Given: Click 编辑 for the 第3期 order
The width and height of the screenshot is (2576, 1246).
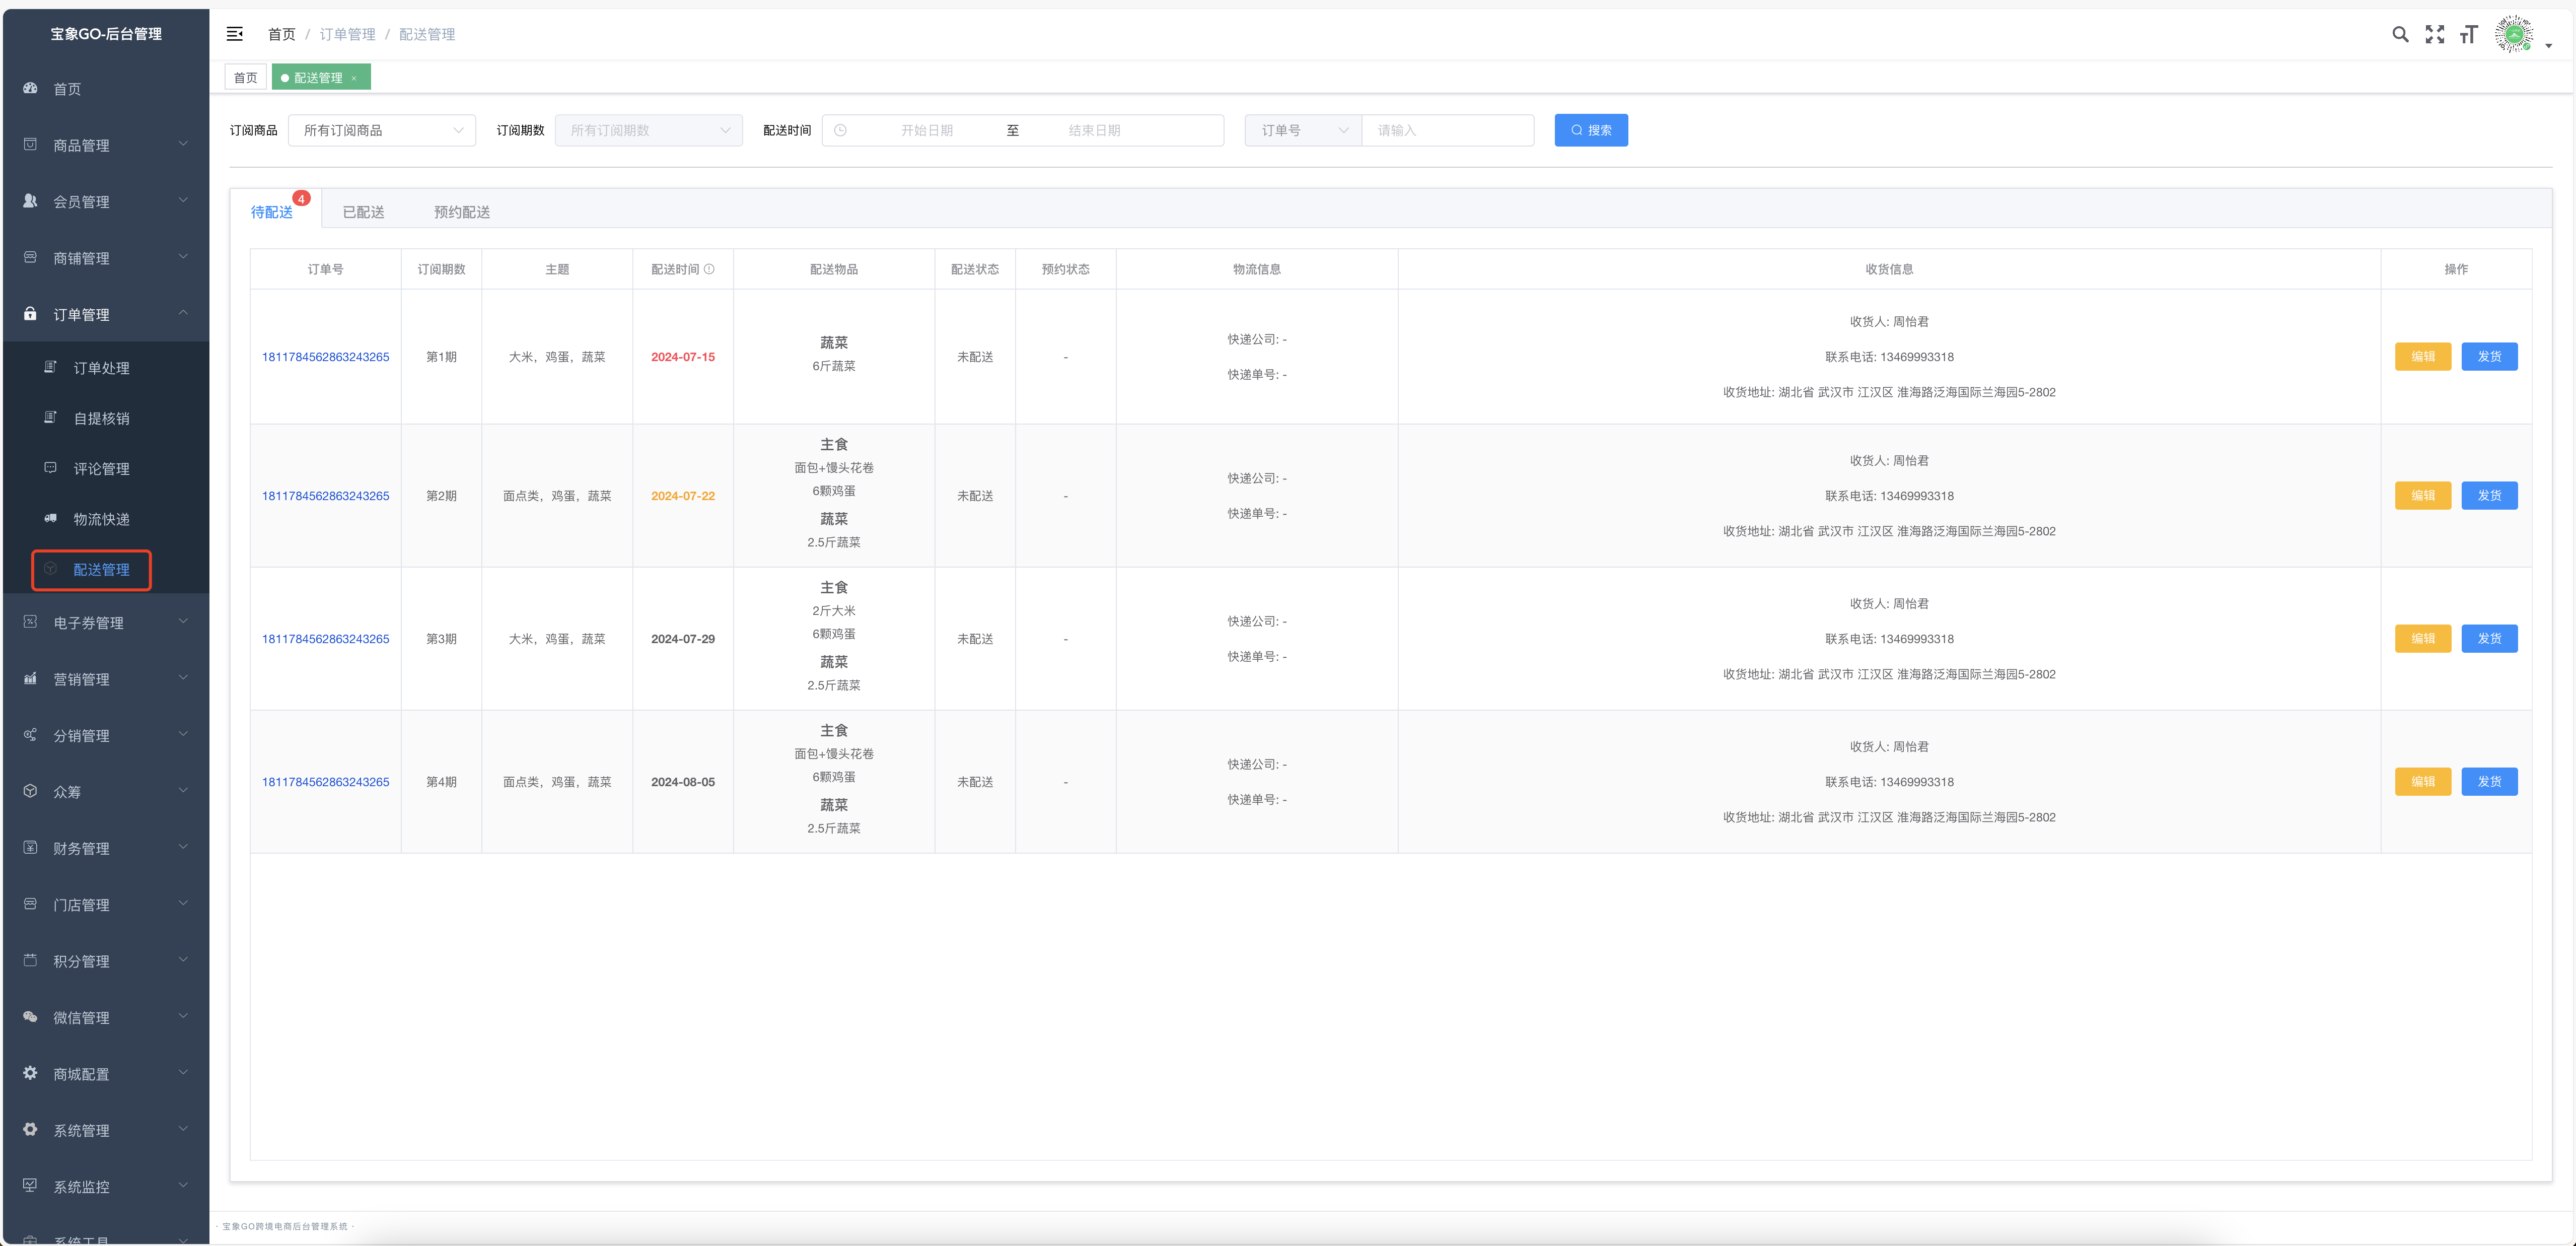Looking at the screenshot, I should (x=2422, y=639).
